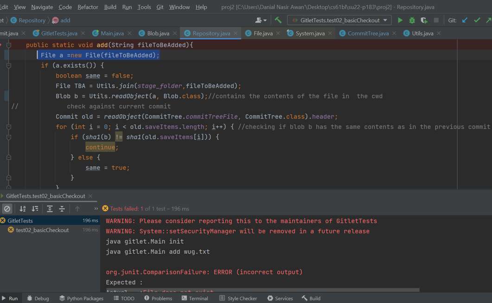This screenshot has width=492, height=303.
Task: Build project with the hammer icon
Action: click(x=278, y=20)
